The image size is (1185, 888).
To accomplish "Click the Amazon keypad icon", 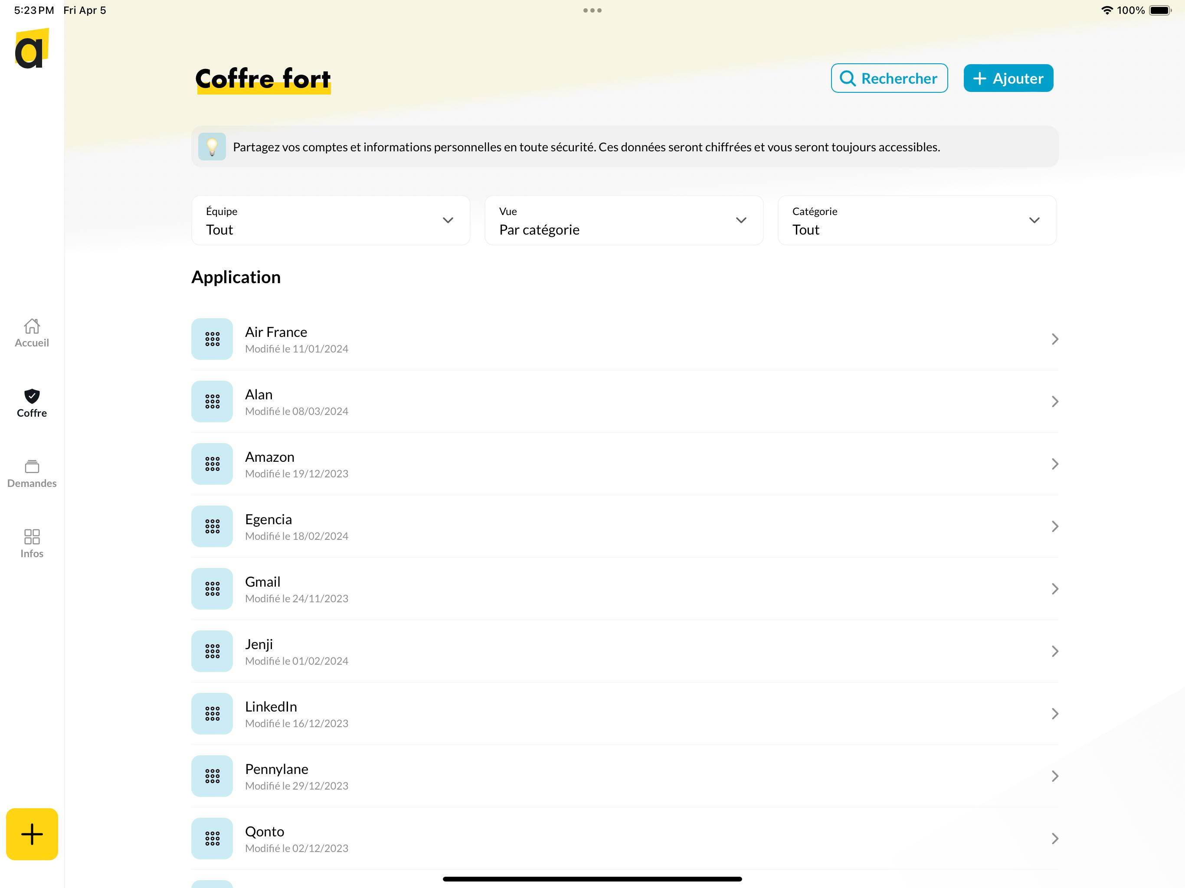I will click(x=212, y=464).
